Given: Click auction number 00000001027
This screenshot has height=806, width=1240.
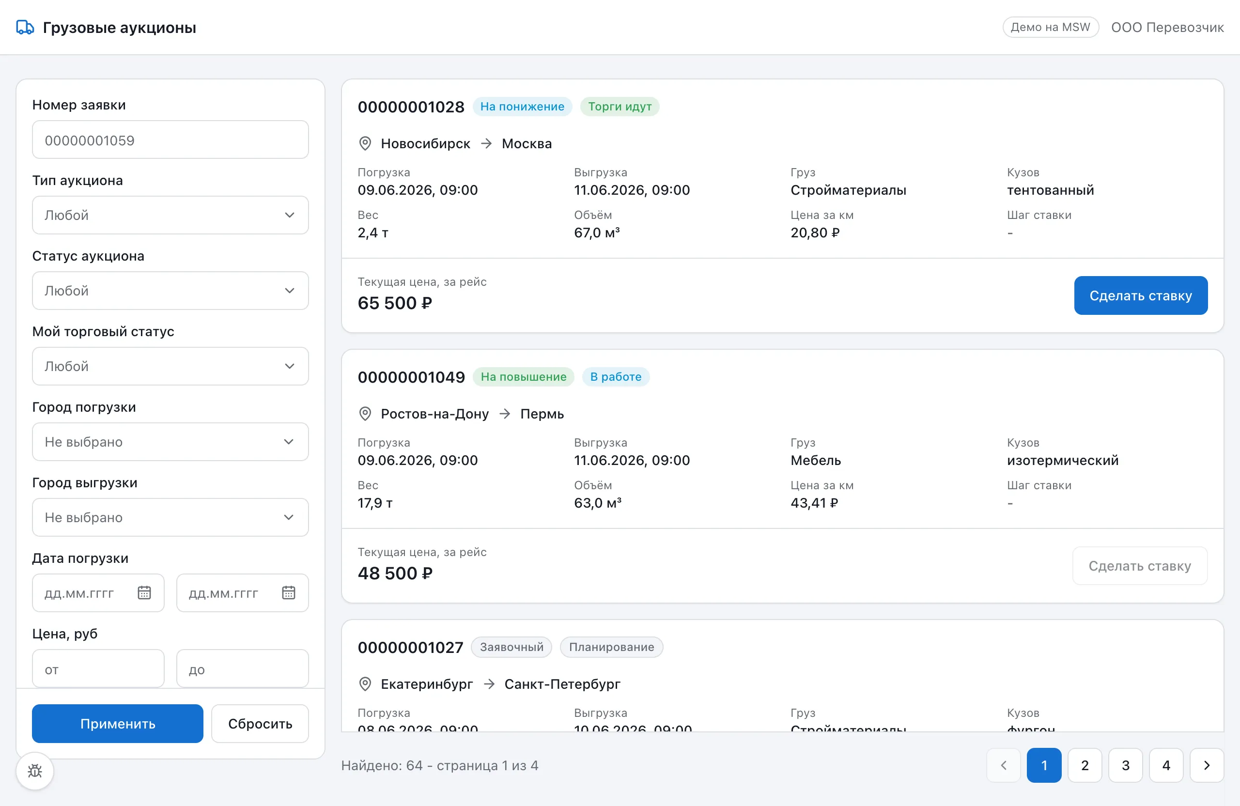Looking at the screenshot, I should (411, 647).
